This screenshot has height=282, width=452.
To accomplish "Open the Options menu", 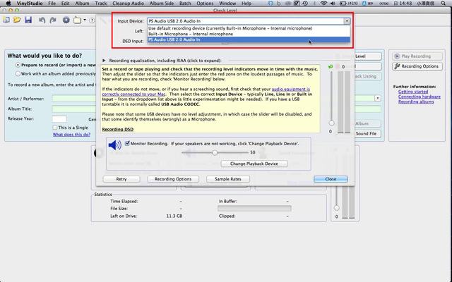I will coord(205,4).
